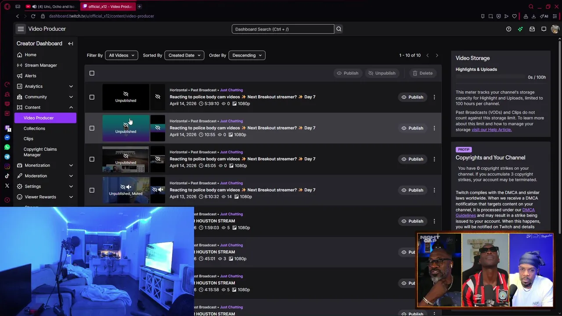The width and height of the screenshot is (562, 316).
Task: Click the Dashboard Search magnifier button
Action: click(339, 29)
